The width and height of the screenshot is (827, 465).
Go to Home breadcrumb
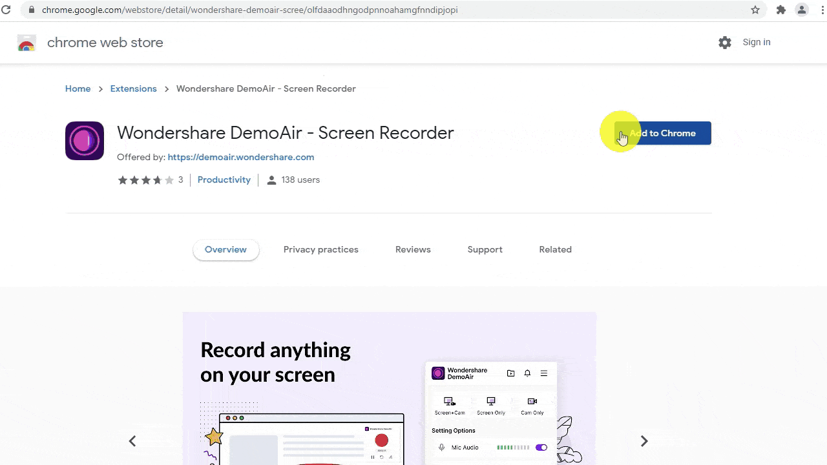coord(78,88)
